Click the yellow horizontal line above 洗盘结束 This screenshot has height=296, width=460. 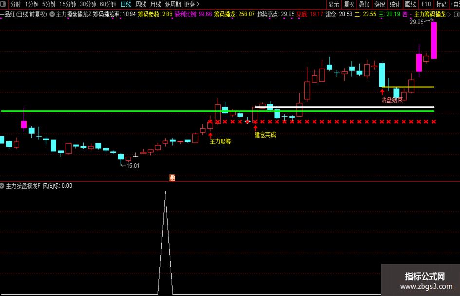[407, 87]
